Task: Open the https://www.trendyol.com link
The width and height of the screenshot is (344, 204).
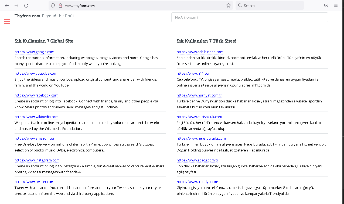Action: coord(198,182)
